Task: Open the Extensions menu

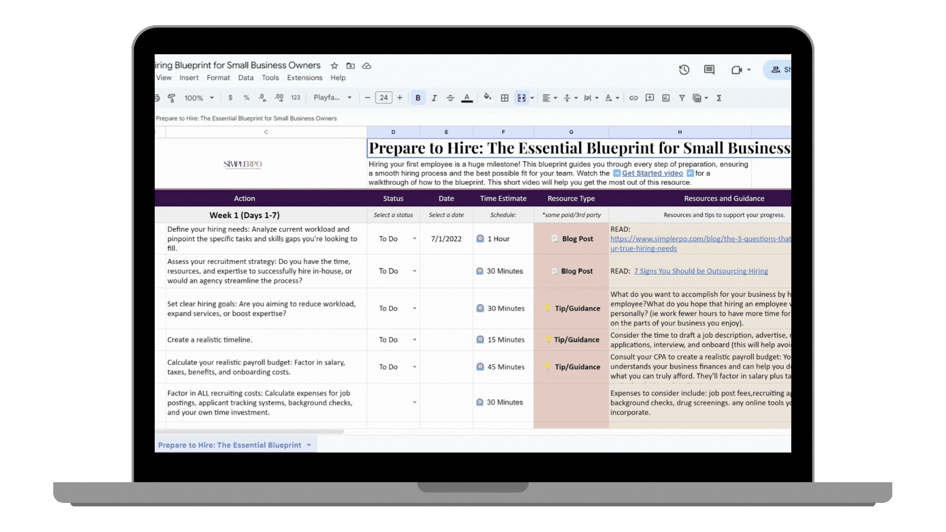Action: [304, 78]
